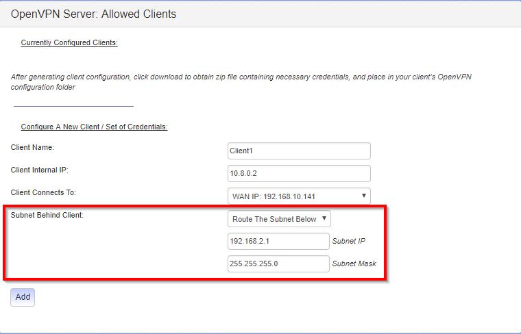Click the 'Client Connects To:' label
Screen dimensions: 521x334
[x=43, y=192]
